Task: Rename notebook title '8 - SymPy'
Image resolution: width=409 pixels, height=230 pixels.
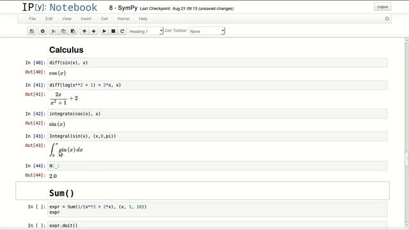Action: [x=123, y=8]
